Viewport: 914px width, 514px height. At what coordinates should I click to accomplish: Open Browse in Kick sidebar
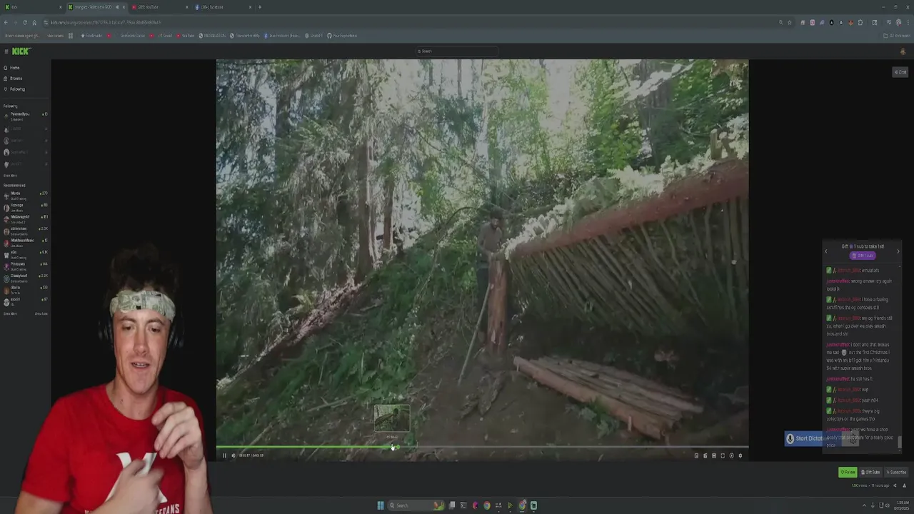tap(13, 79)
